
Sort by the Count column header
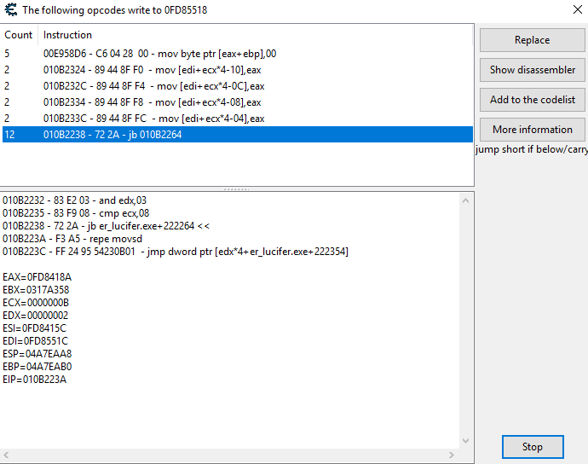click(x=19, y=35)
